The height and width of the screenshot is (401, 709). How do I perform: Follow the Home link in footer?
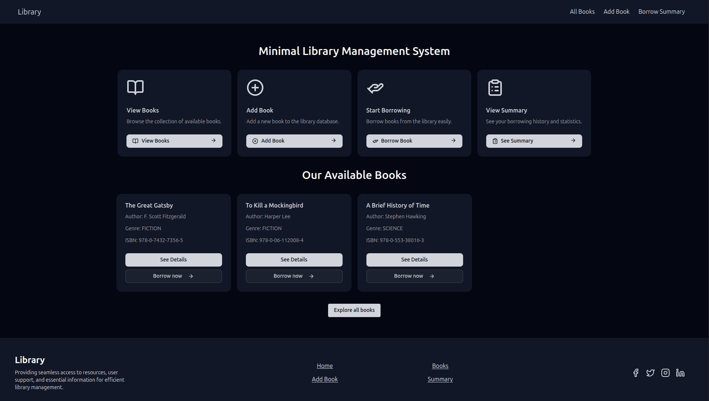[x=325, y=366]
